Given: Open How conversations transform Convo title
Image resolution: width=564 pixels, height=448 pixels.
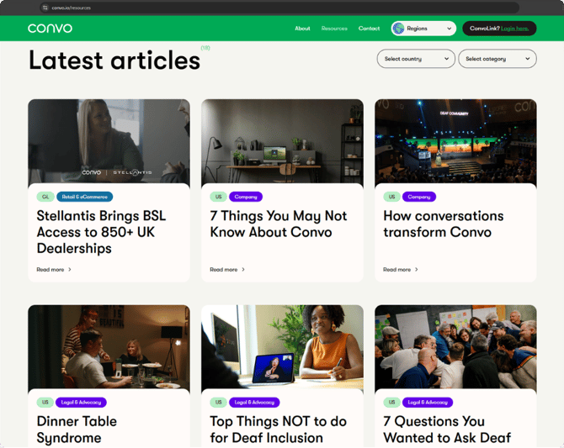Looking at the screenshot, I should [444, 224].
